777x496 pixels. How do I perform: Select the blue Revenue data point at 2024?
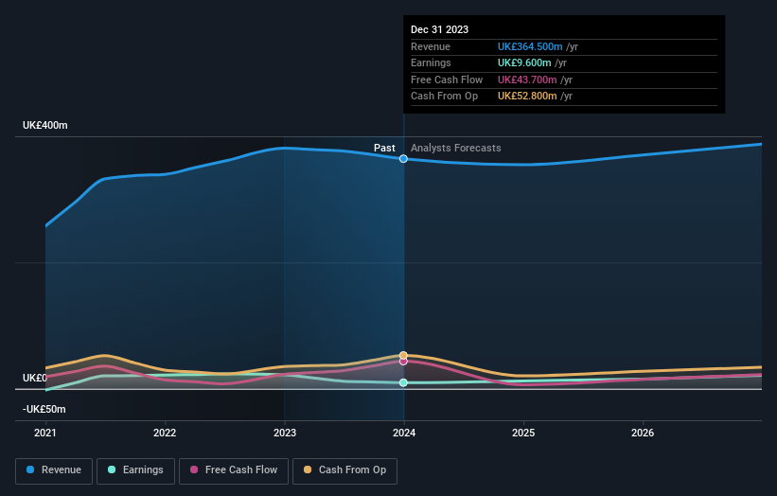[x=403, y=159]
